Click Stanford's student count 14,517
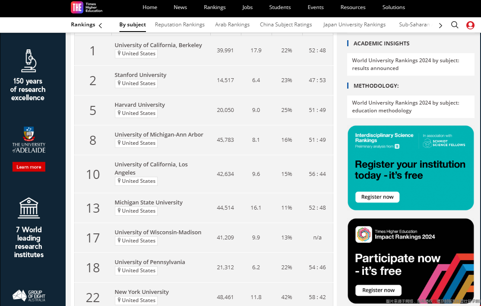Image resolution: width=481 pixels, height=306 pixels. point(225,80)
